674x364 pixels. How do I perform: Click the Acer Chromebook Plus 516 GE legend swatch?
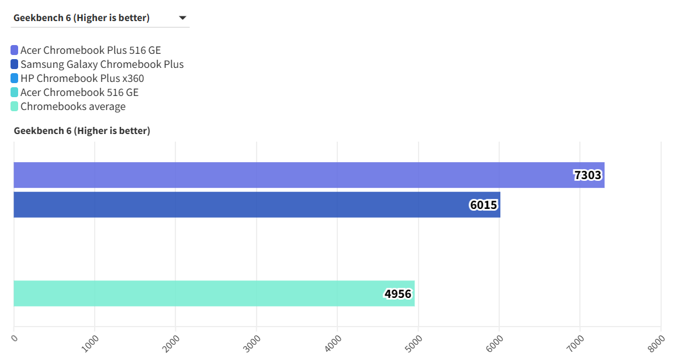click(15, 50)
